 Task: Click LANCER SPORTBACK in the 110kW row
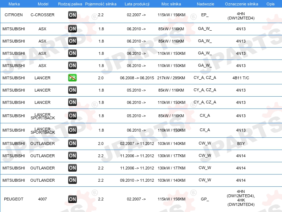pyautogui.click(x=43, y=131)
